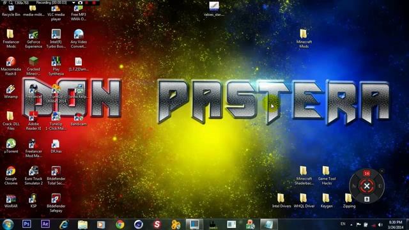Open the red S app on taskbar
Image resolution: width=409 pixels, height=230 pixels.
pos(157,224)
